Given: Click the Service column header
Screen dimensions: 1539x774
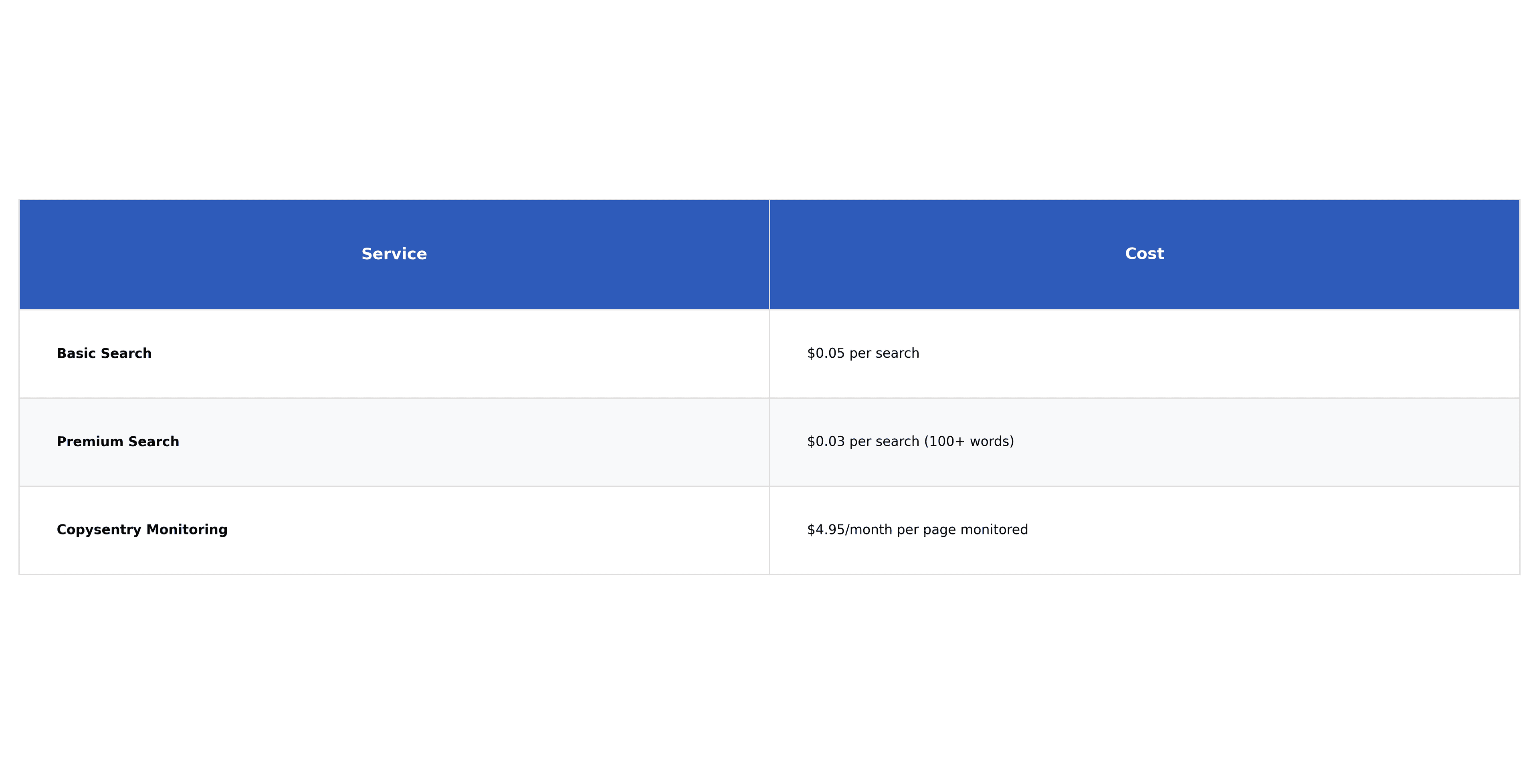Looking at the screenshot, I should 394,254.
